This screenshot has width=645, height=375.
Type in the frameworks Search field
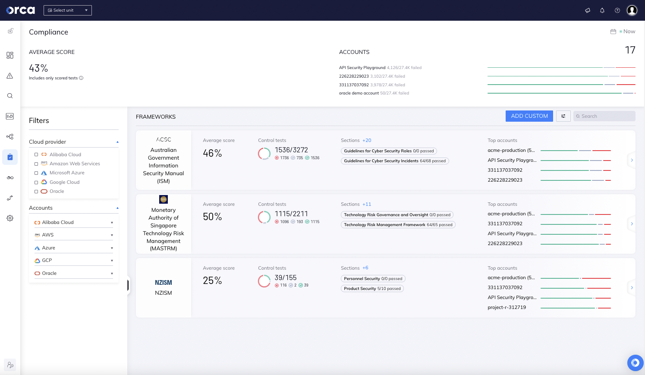pos(604,116)
